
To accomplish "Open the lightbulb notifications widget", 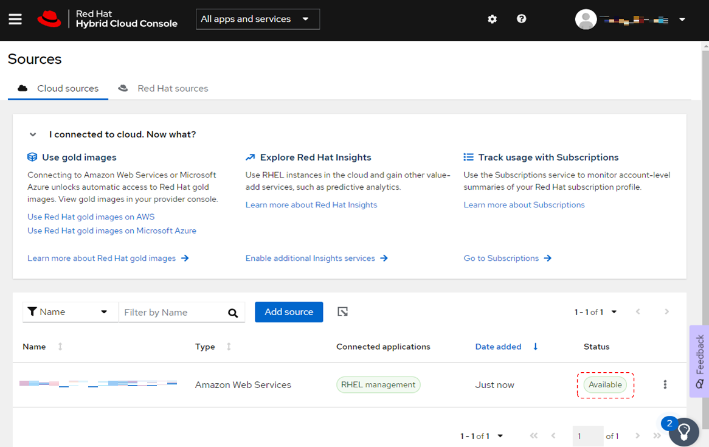I will 684,432.
